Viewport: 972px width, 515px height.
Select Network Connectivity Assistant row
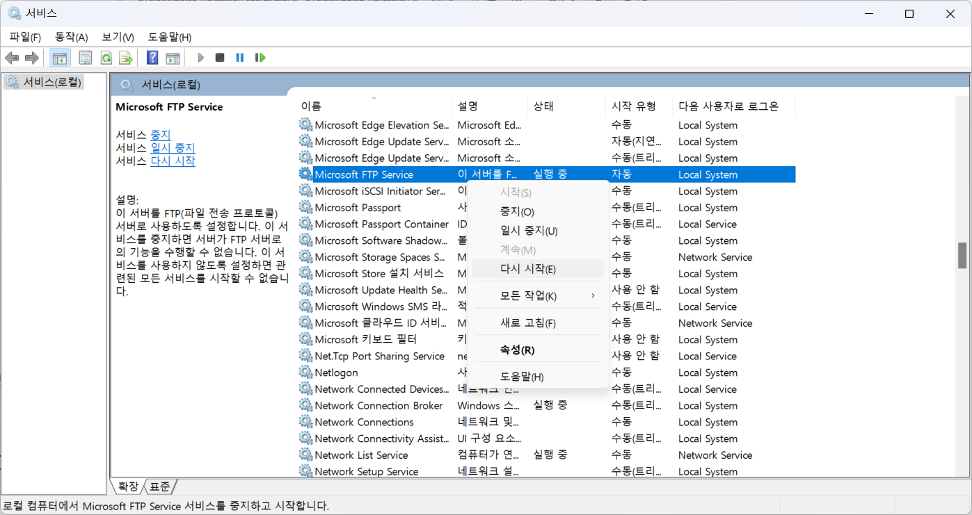pos(546,439)
